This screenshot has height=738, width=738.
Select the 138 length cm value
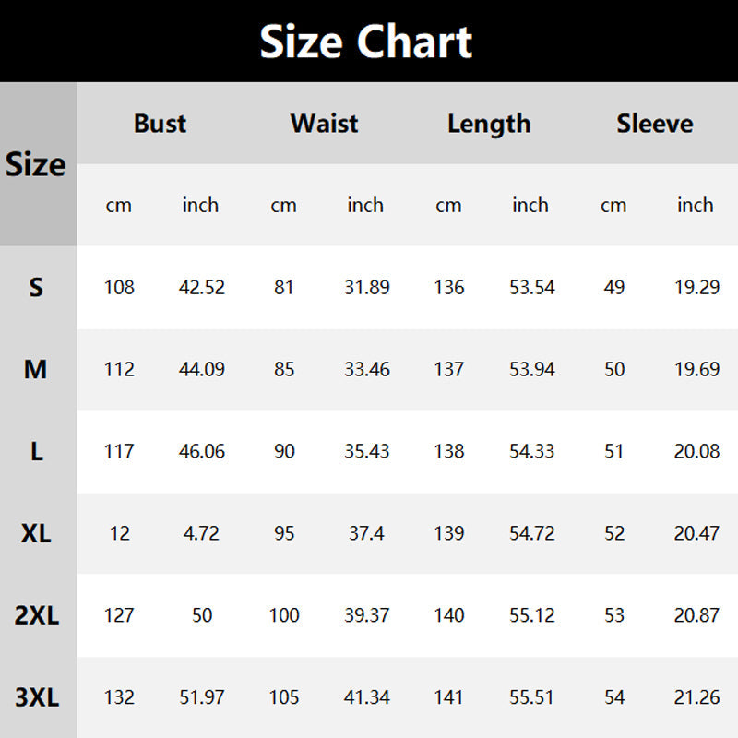point(448,452)
